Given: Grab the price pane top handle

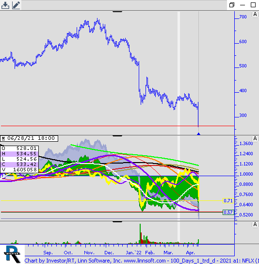Looking at the screenshot, I should tap(117, 12).
